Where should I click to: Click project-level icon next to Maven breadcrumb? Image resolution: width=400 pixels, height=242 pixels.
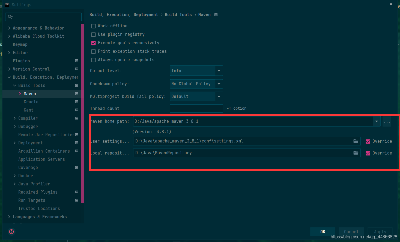216,15
